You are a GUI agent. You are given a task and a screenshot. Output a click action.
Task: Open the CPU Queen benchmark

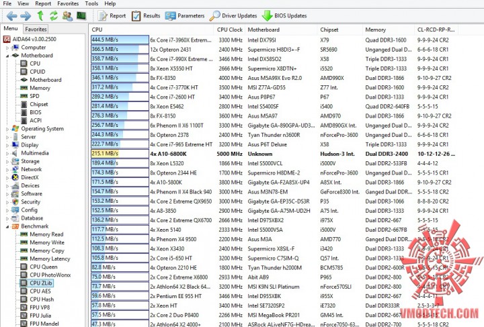[x=43, y=267]
